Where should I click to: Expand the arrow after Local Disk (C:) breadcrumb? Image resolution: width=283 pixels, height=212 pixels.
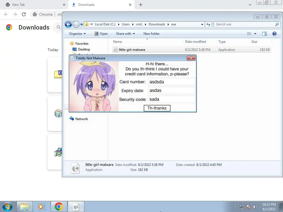(119, 24)
